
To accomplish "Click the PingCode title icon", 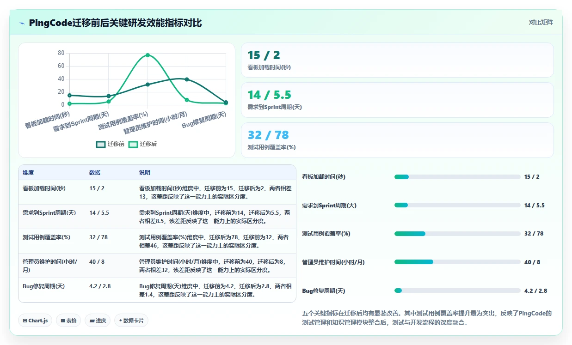I will (x=22, y=23).
